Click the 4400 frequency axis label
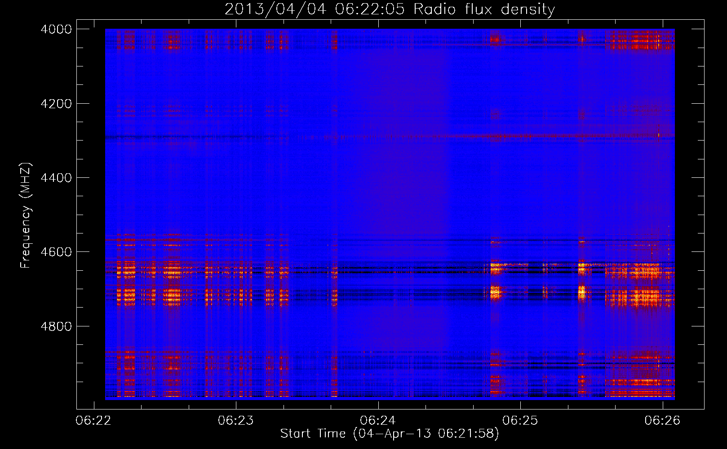The height and width of the screenshot is (449, 727). 56,178
